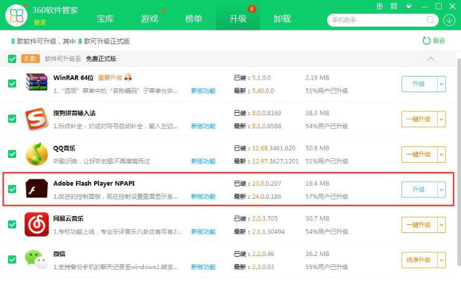Switch to the 卸载 tab
Screen dimensions: 461x281
pyautogui.click(x=282, y=19)
